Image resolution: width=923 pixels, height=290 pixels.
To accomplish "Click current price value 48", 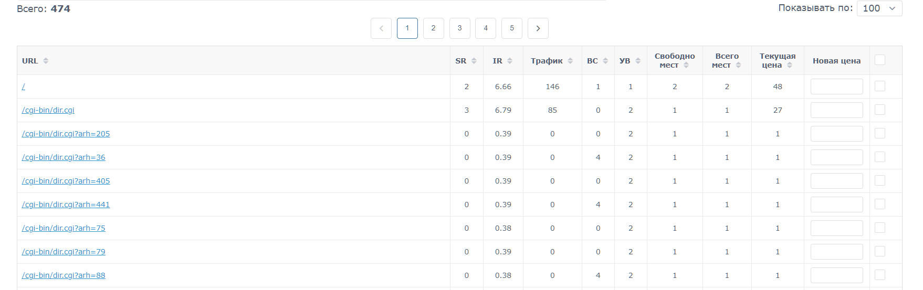I will 778,87.
